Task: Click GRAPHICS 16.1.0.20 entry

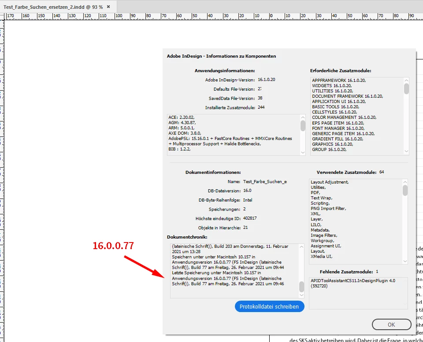Action: [333, 144]
